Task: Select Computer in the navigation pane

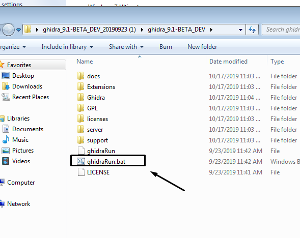Action: pyautogui.click(x=21, y=183)
